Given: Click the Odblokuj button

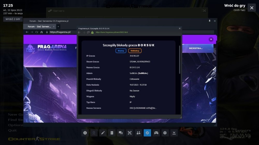Looking at the screenshot, I should click(135, 51).
